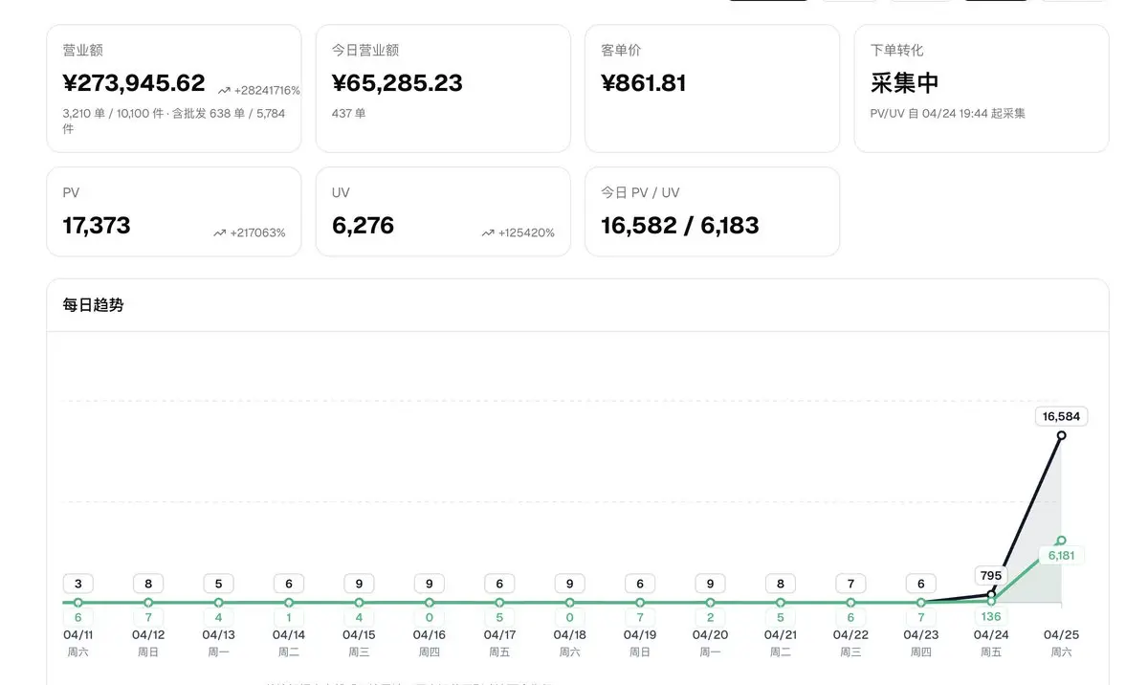Click the 16,584 PV label on 04/25
This screenshot has width=1148, height=685.
click(1062, 416)
